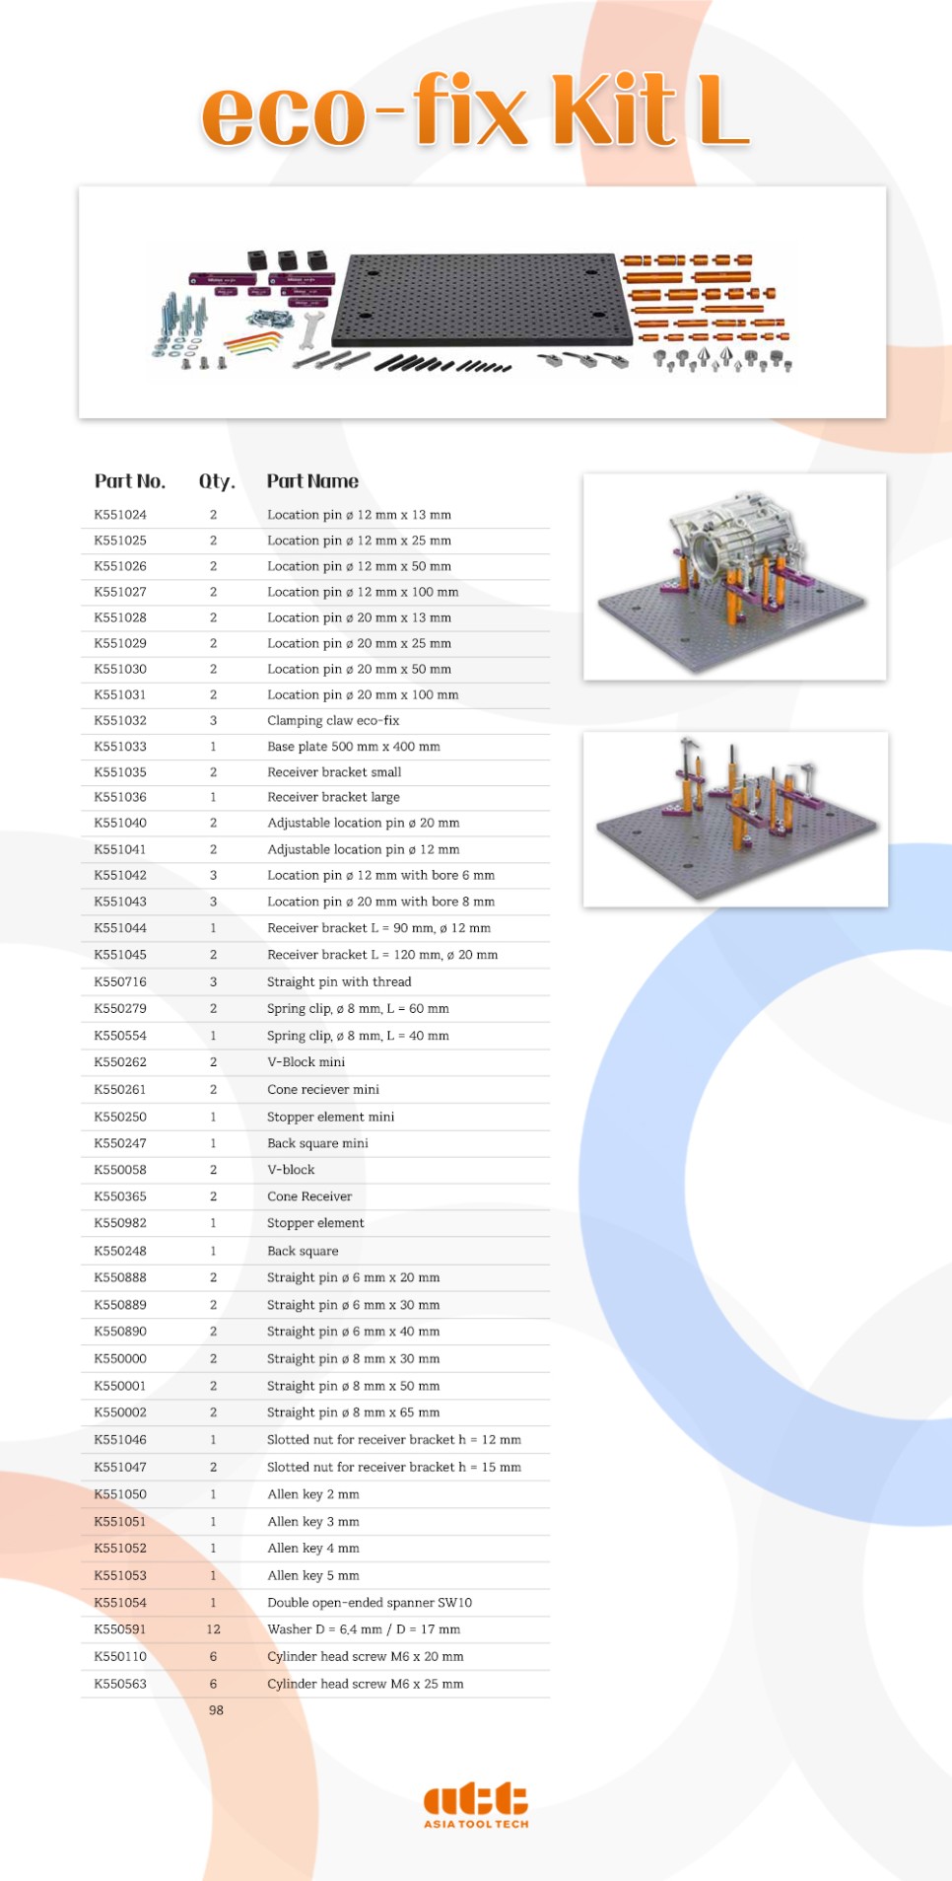Select Base plate 500 mm x 400 mm

(x=354, y=747)
